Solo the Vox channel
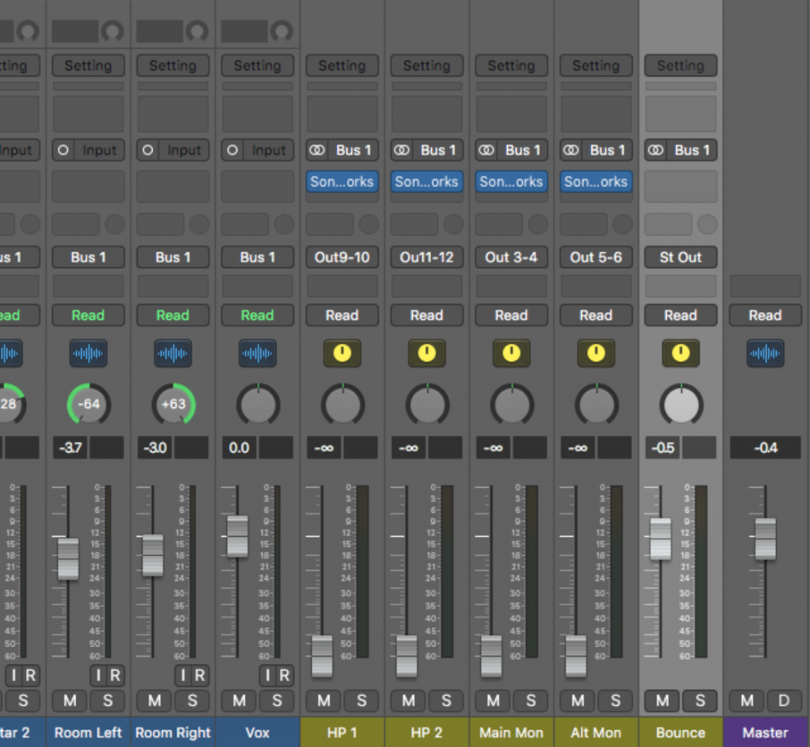810x747 pixels. pos(277,700)
